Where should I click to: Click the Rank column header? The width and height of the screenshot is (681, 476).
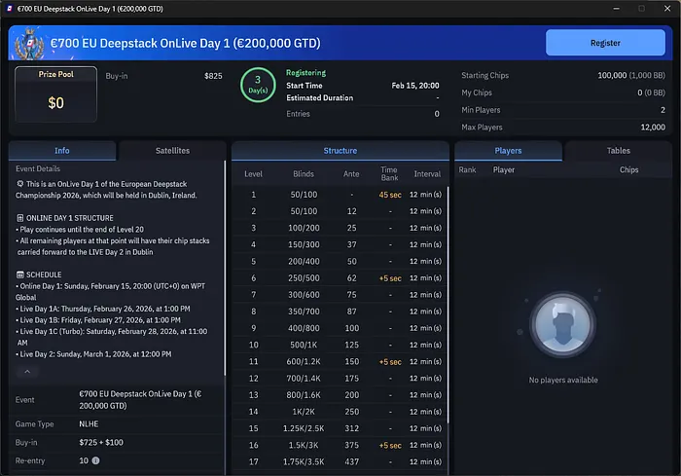468,169
